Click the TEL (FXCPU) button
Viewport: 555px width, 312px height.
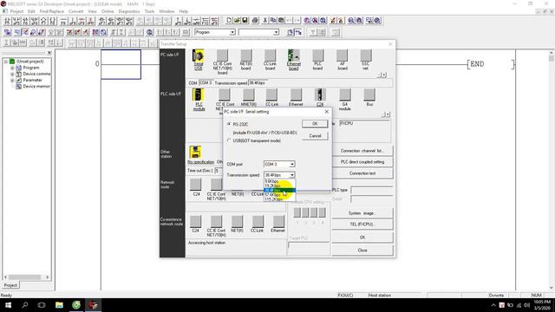pos(362,224)
